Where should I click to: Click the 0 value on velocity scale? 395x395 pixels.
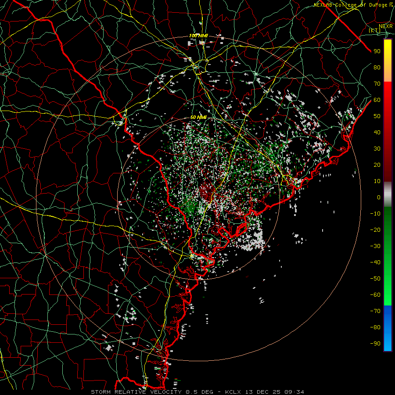[379, 197]
